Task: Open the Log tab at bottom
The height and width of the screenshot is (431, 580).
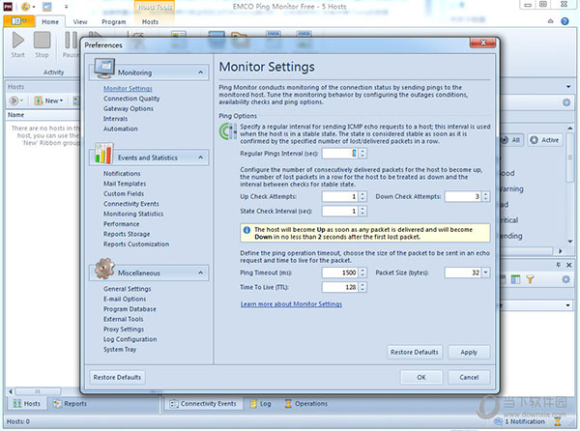Action: [x=260, y=404]
